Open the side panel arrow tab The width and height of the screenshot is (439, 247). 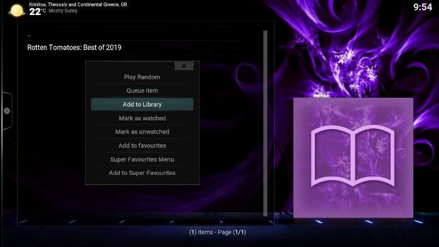coord(7,111)
